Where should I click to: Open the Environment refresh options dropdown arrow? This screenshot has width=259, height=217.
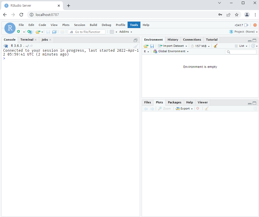click(257, 46)
